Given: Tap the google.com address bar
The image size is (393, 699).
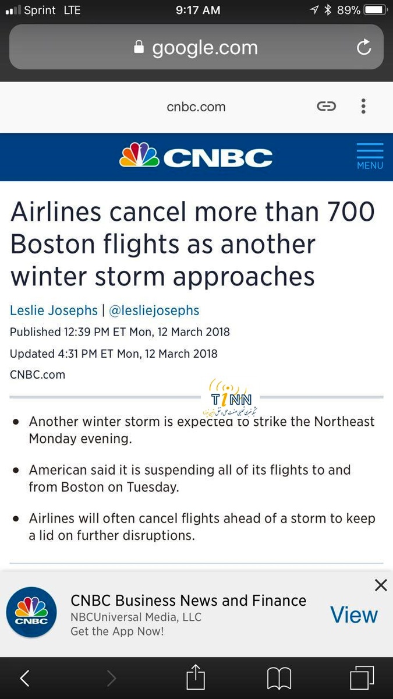Looking at the screenshot, I should click(196, 47).
